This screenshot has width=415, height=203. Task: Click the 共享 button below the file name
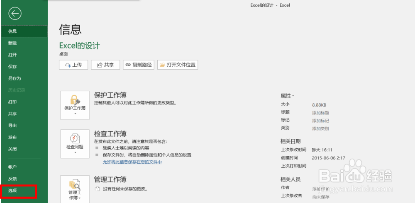coord(105,65)
